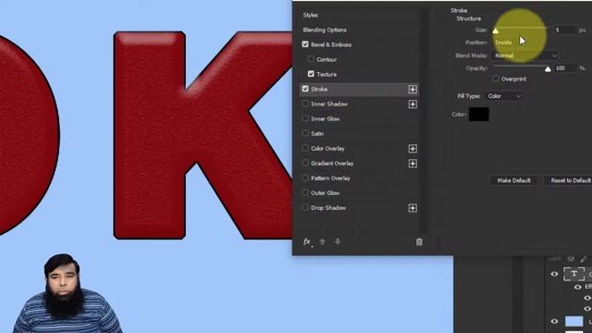Open the Fill Type dropdown
This screenshot has height=333, width=592.
tap(504, 96)
